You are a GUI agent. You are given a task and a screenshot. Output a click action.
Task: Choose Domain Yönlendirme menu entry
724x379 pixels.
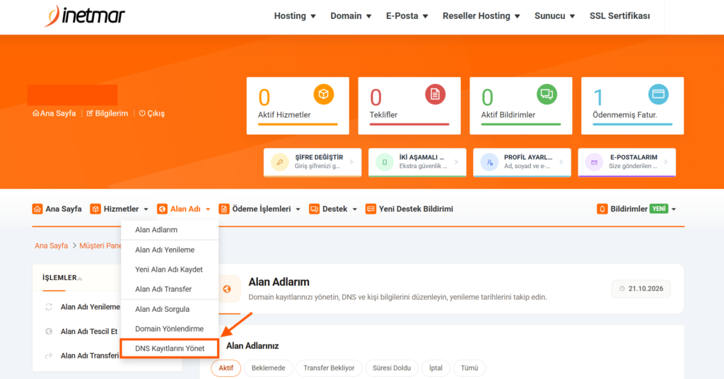[170, 329]
